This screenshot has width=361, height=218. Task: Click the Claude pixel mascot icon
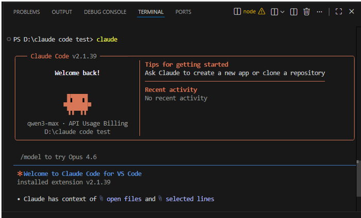tap(77, 104)
